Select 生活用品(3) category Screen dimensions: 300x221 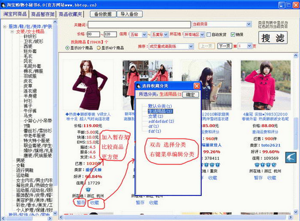(161, 111)
